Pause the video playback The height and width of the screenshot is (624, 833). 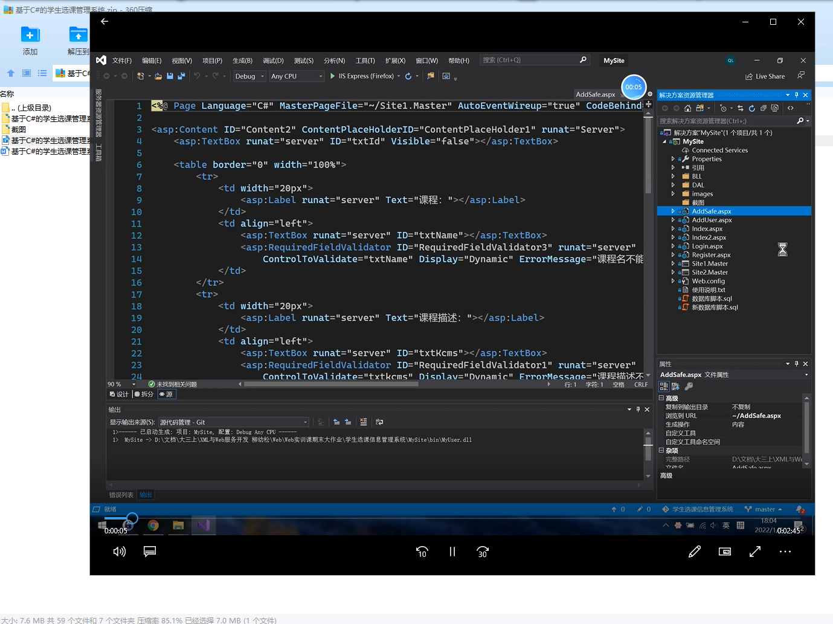click(452, 552)
